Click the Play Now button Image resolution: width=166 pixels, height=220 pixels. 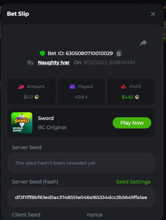(x=132, y=123)
